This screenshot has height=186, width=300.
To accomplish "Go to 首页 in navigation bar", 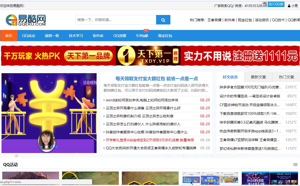I will click(9, 36).
